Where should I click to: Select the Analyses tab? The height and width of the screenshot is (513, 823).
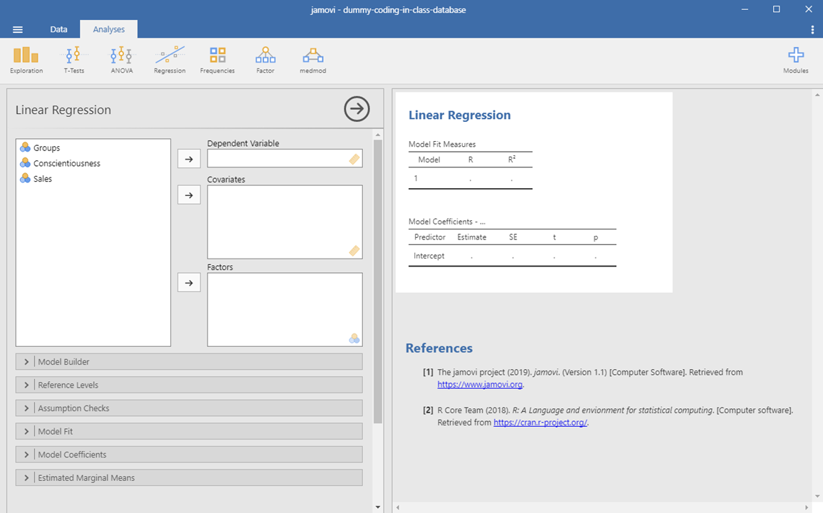coord(108,29)
